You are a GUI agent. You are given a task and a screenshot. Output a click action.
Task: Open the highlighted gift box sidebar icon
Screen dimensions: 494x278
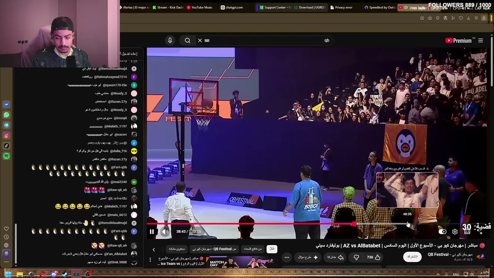point(6,253)
